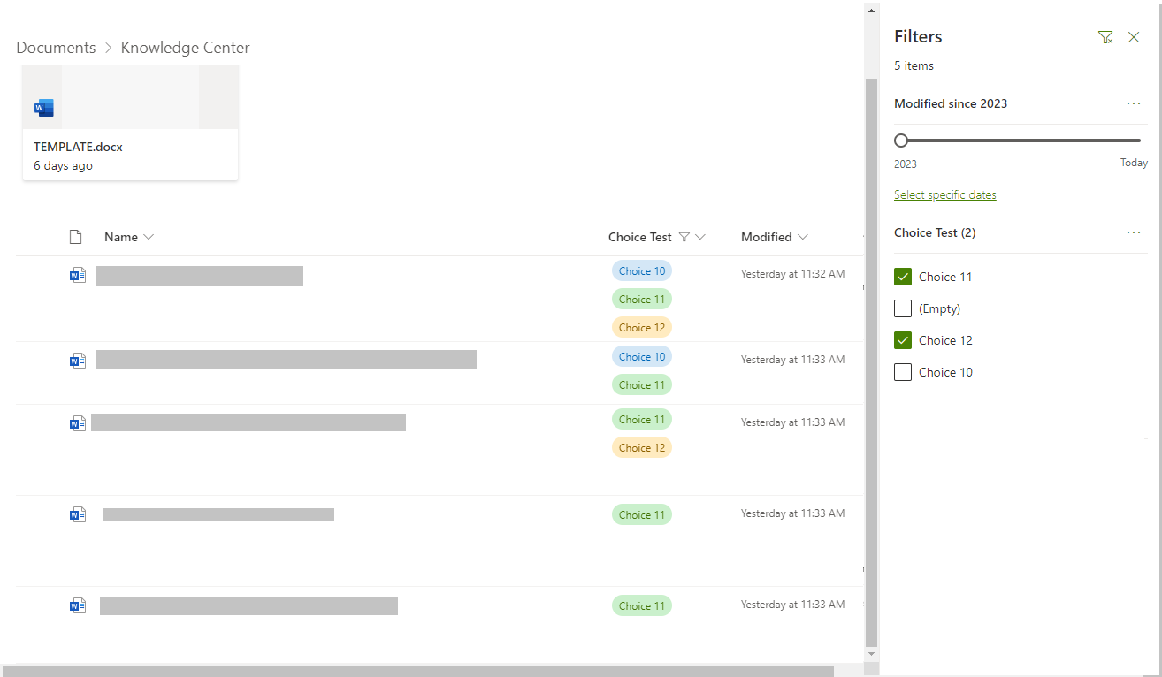
Task: Click the Modified date slider handle
Action: [901, 141]
